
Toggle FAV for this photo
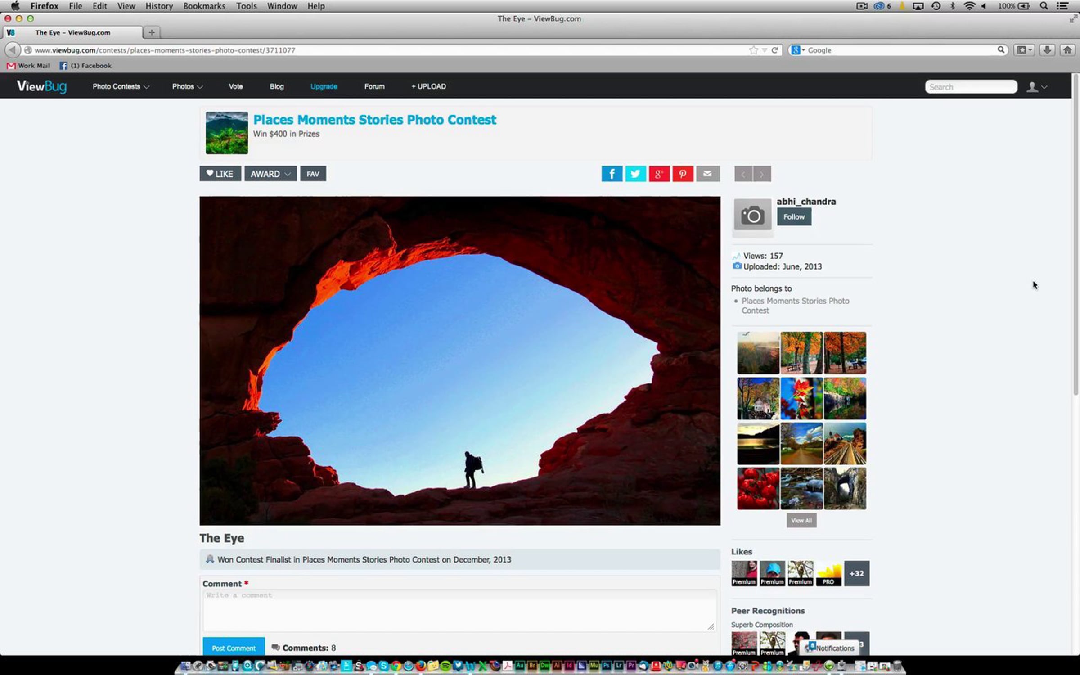(313, 174)
